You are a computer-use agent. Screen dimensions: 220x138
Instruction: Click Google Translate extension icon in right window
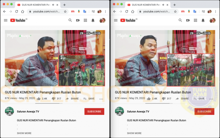[195, 11]
